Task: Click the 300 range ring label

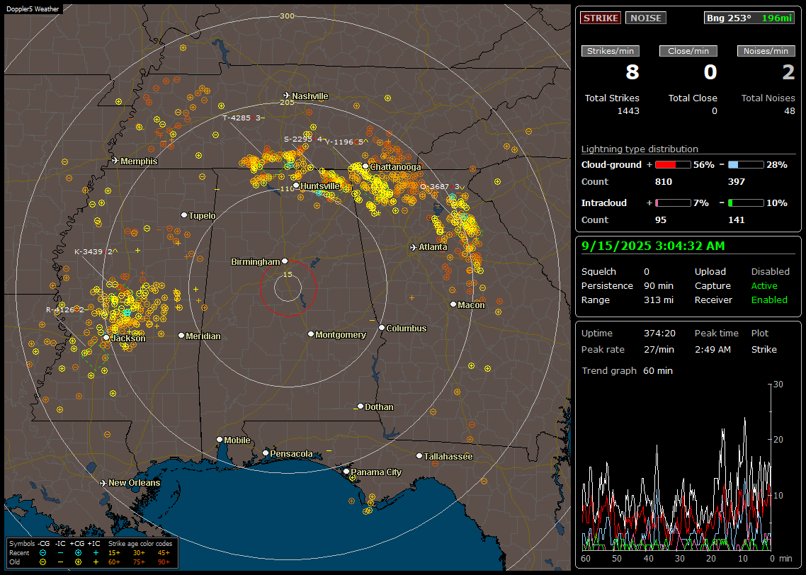Action: (x=287, y=16)
